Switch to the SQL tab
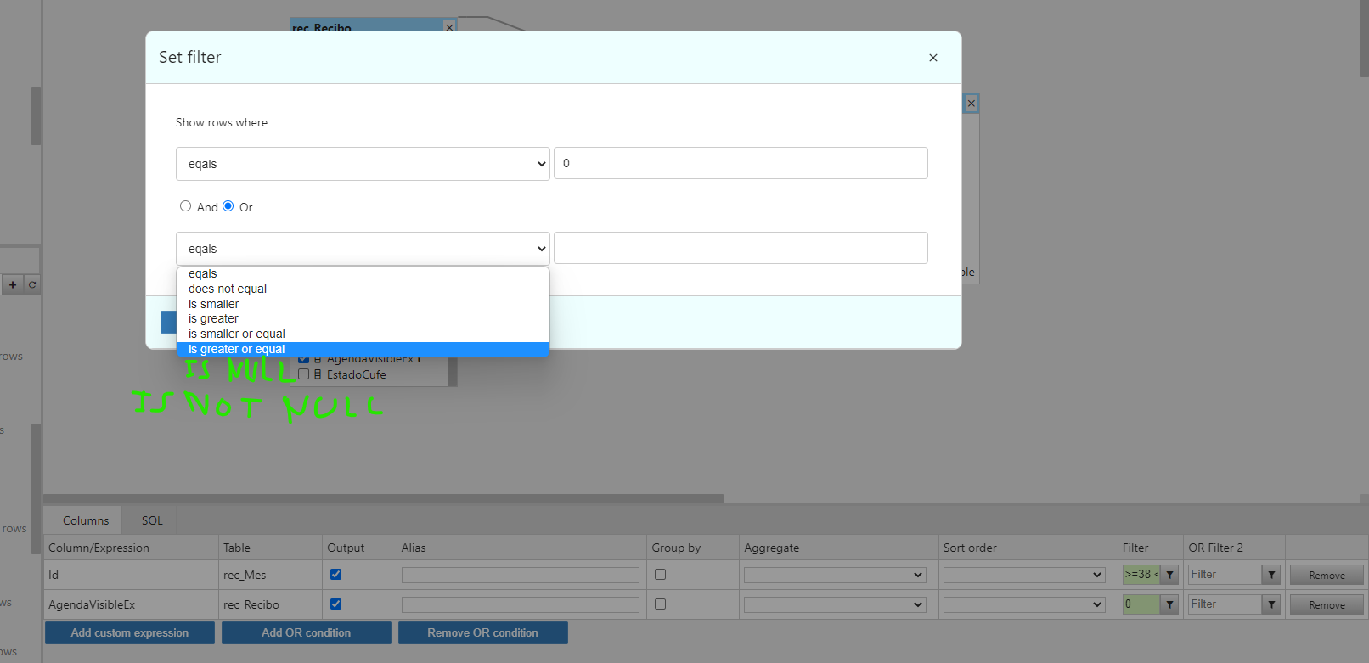This screenshot has height=663, width=1369. [x=152, y=520]
